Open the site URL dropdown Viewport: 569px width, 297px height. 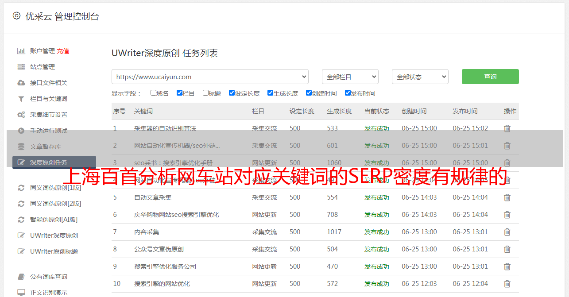[210, 77]
